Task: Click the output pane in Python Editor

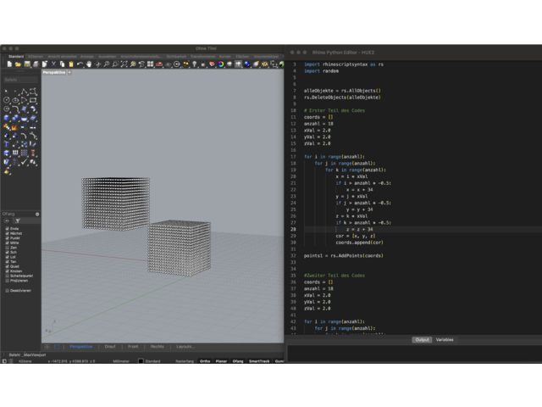Action: pos(414,354)
